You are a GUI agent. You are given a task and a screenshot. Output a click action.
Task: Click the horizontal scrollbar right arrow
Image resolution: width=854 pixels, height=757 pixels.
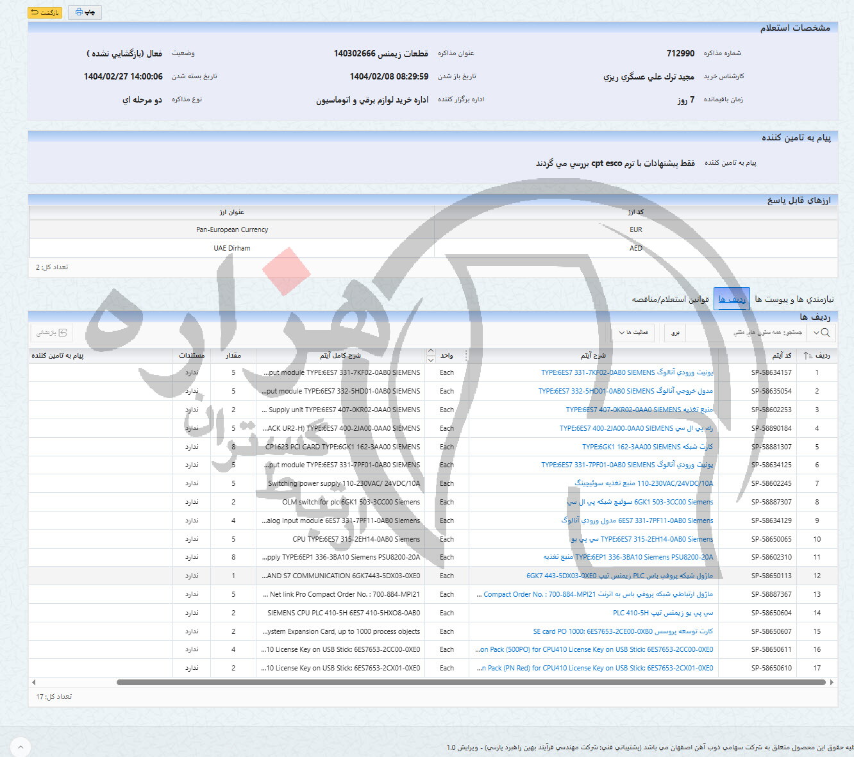pyautogui.click(x=832, y=683)
